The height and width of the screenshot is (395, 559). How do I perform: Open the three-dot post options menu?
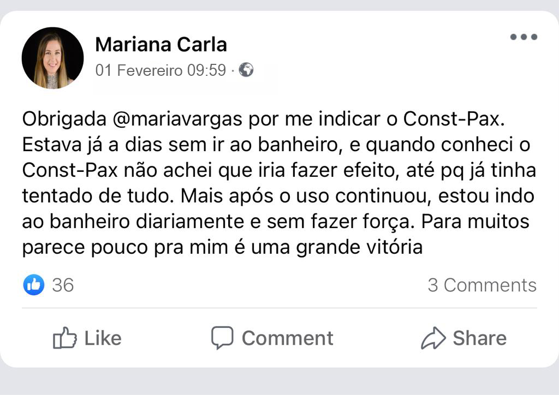[524, 37]
